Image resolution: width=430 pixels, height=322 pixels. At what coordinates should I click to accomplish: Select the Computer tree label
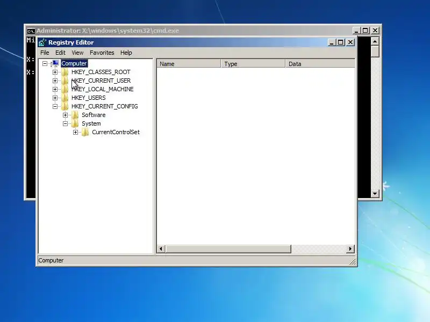click(74, 63)
